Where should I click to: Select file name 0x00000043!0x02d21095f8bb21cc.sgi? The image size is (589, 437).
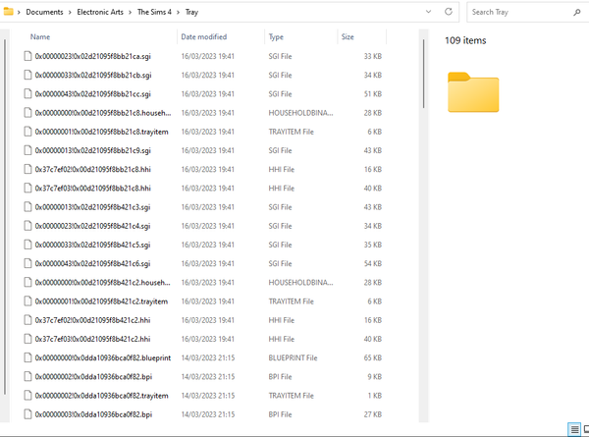[x=93, y=94]
